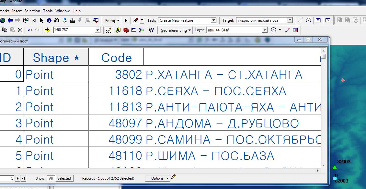Click the Delete X icon

(x=20, y=30)
